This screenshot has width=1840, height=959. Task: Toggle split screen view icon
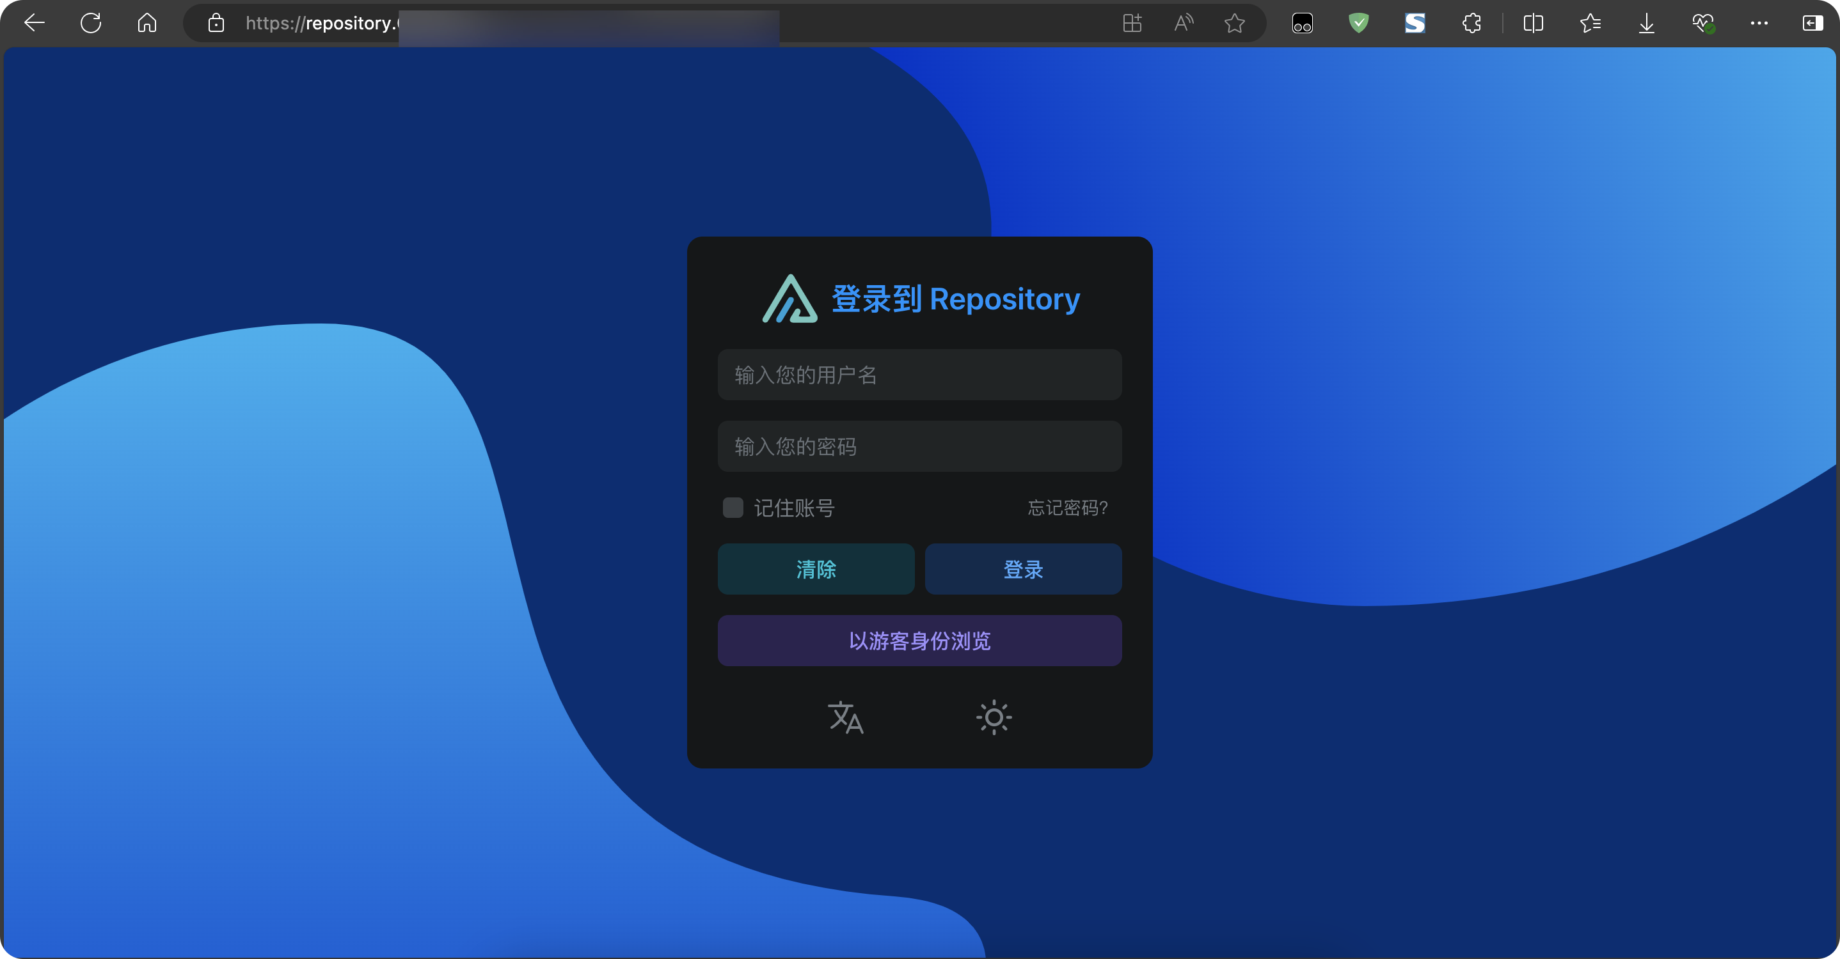[1533, 23]
